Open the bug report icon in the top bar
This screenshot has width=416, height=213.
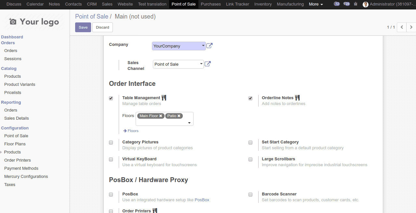pos(356,4)
